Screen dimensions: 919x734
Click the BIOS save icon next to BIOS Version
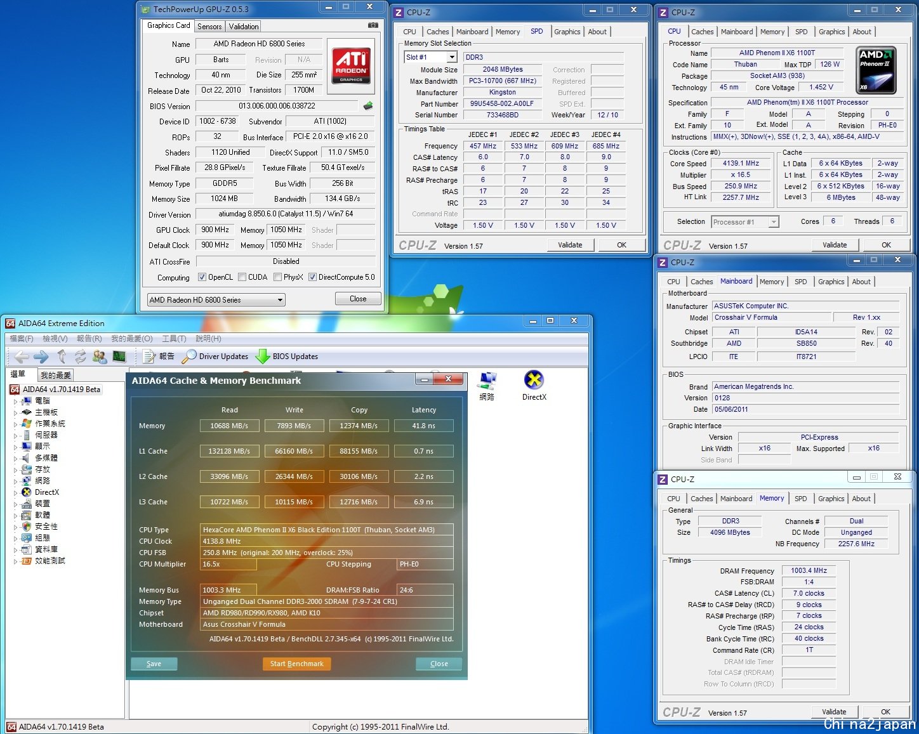pyautogui.click(x=368, y=106)
